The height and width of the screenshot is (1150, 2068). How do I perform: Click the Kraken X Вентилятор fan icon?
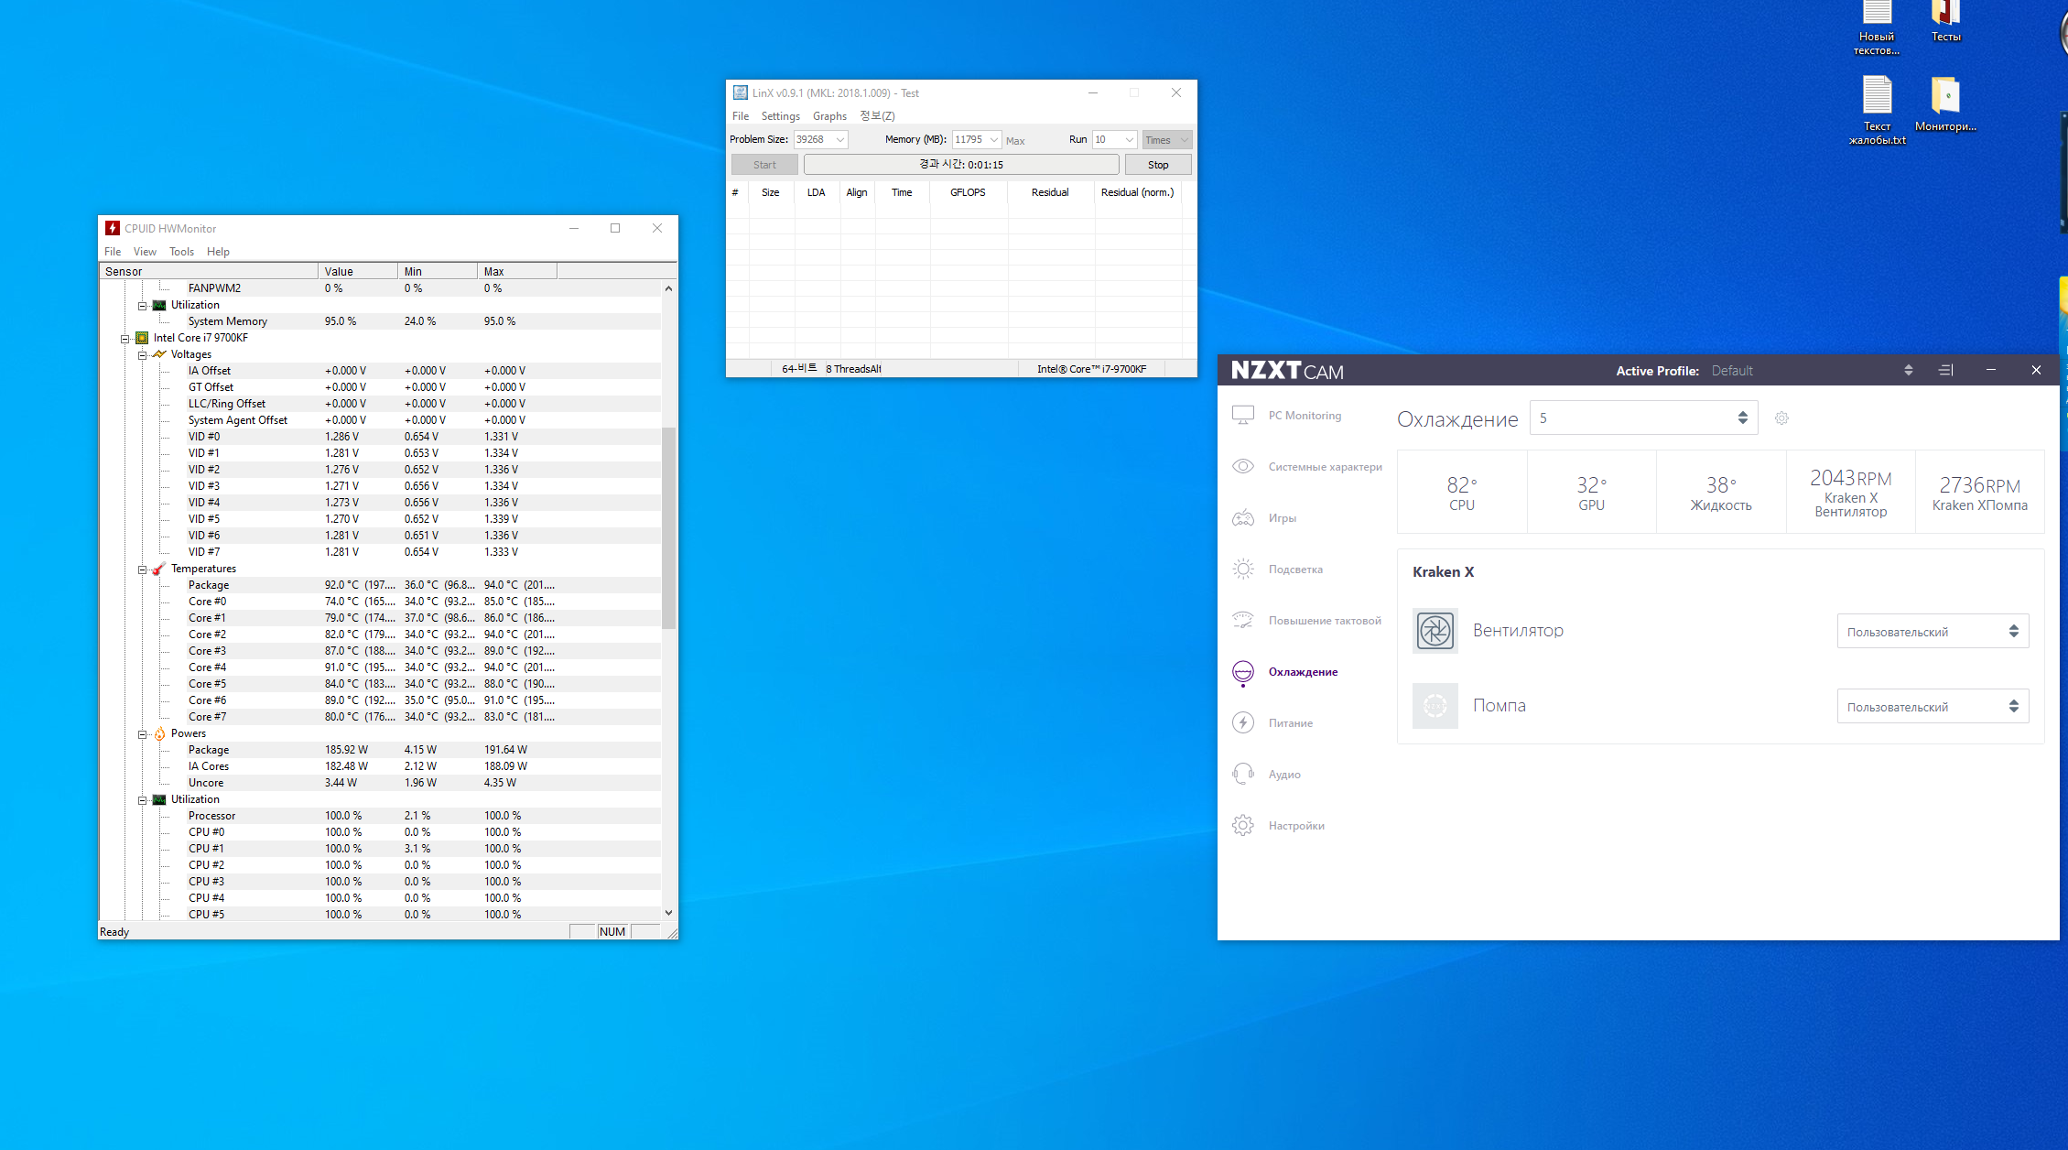click(1435, 630)
